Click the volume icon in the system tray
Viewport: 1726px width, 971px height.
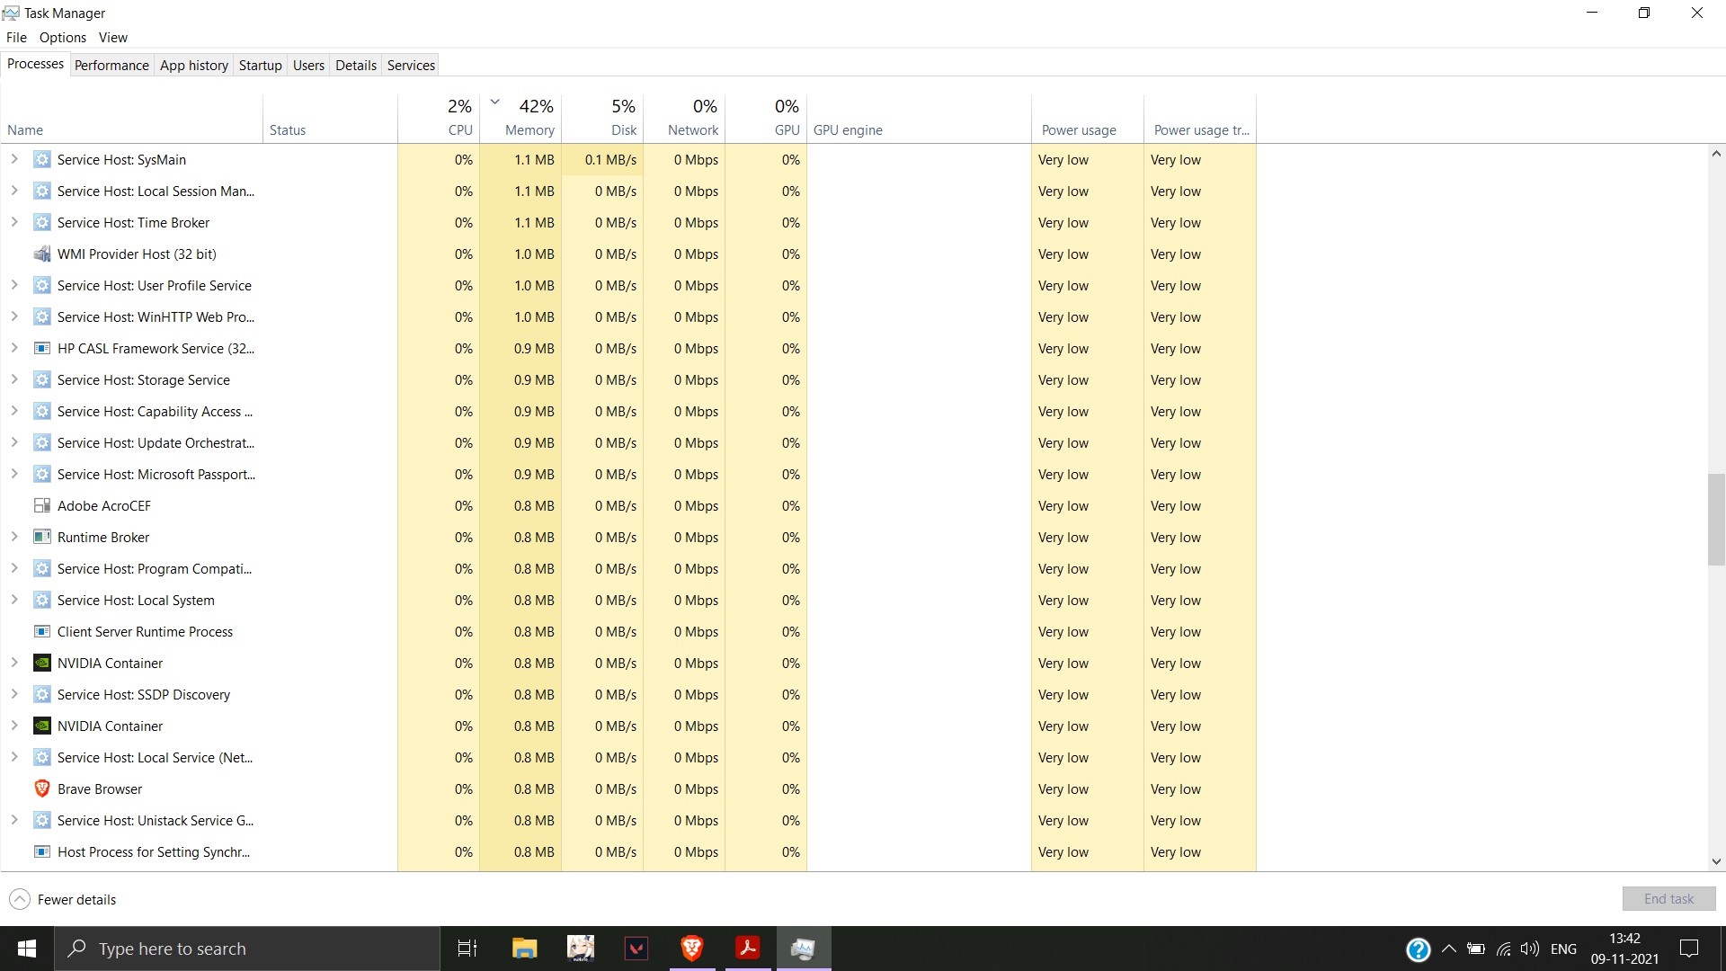pyautogui.click(x=1529, y=949)
